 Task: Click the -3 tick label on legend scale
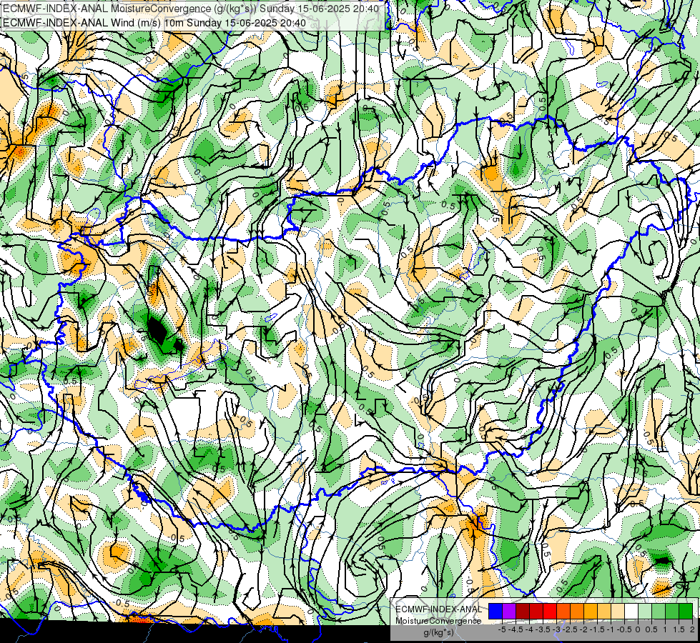coord(557,629)
